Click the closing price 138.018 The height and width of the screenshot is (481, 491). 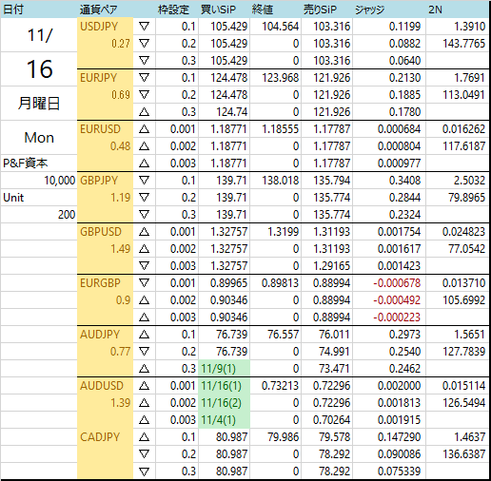click(281, 181)
